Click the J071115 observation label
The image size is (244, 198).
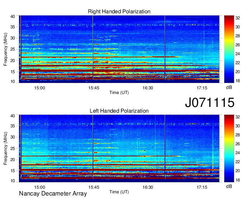(210, 102)
